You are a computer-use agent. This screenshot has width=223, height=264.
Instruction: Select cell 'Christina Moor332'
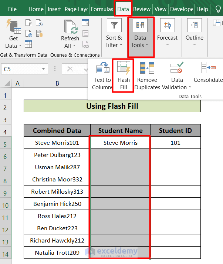[57, 180]
